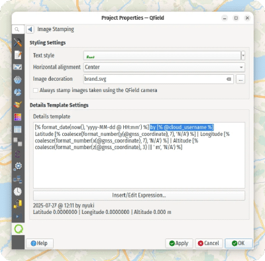Open the Text style dropdown arrow
This screenshot has width=265, height=261.
click(x=243, y=56)
